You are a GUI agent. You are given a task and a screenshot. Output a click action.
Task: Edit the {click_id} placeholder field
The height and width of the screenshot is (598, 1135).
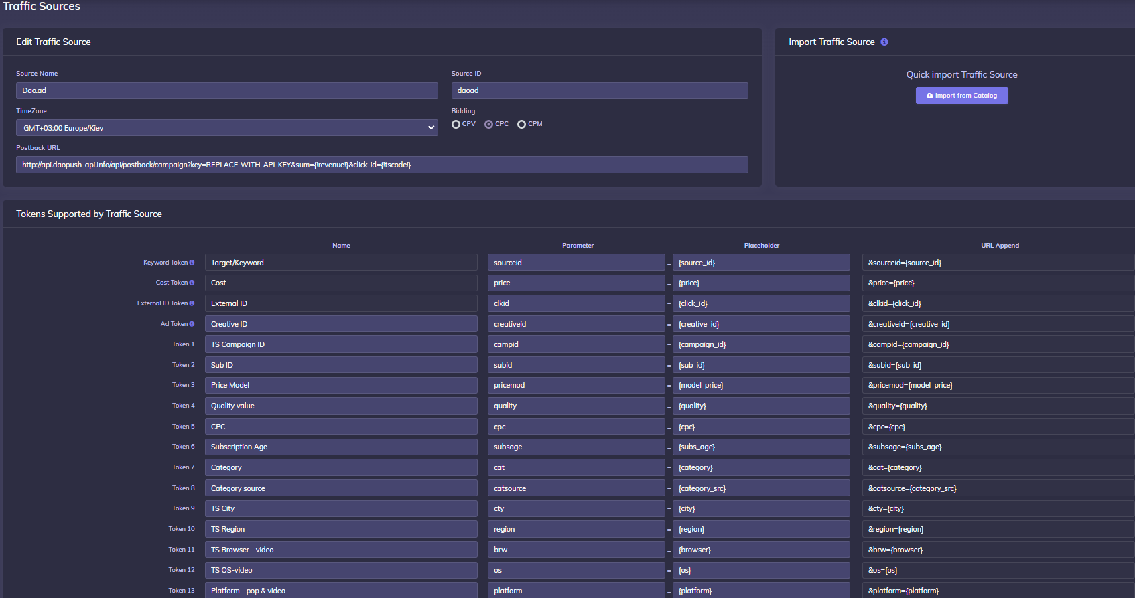pos(760,303)
